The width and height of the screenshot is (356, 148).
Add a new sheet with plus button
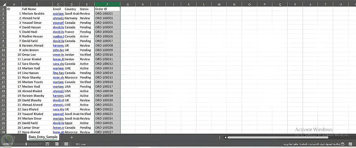[x=72, y=137]
